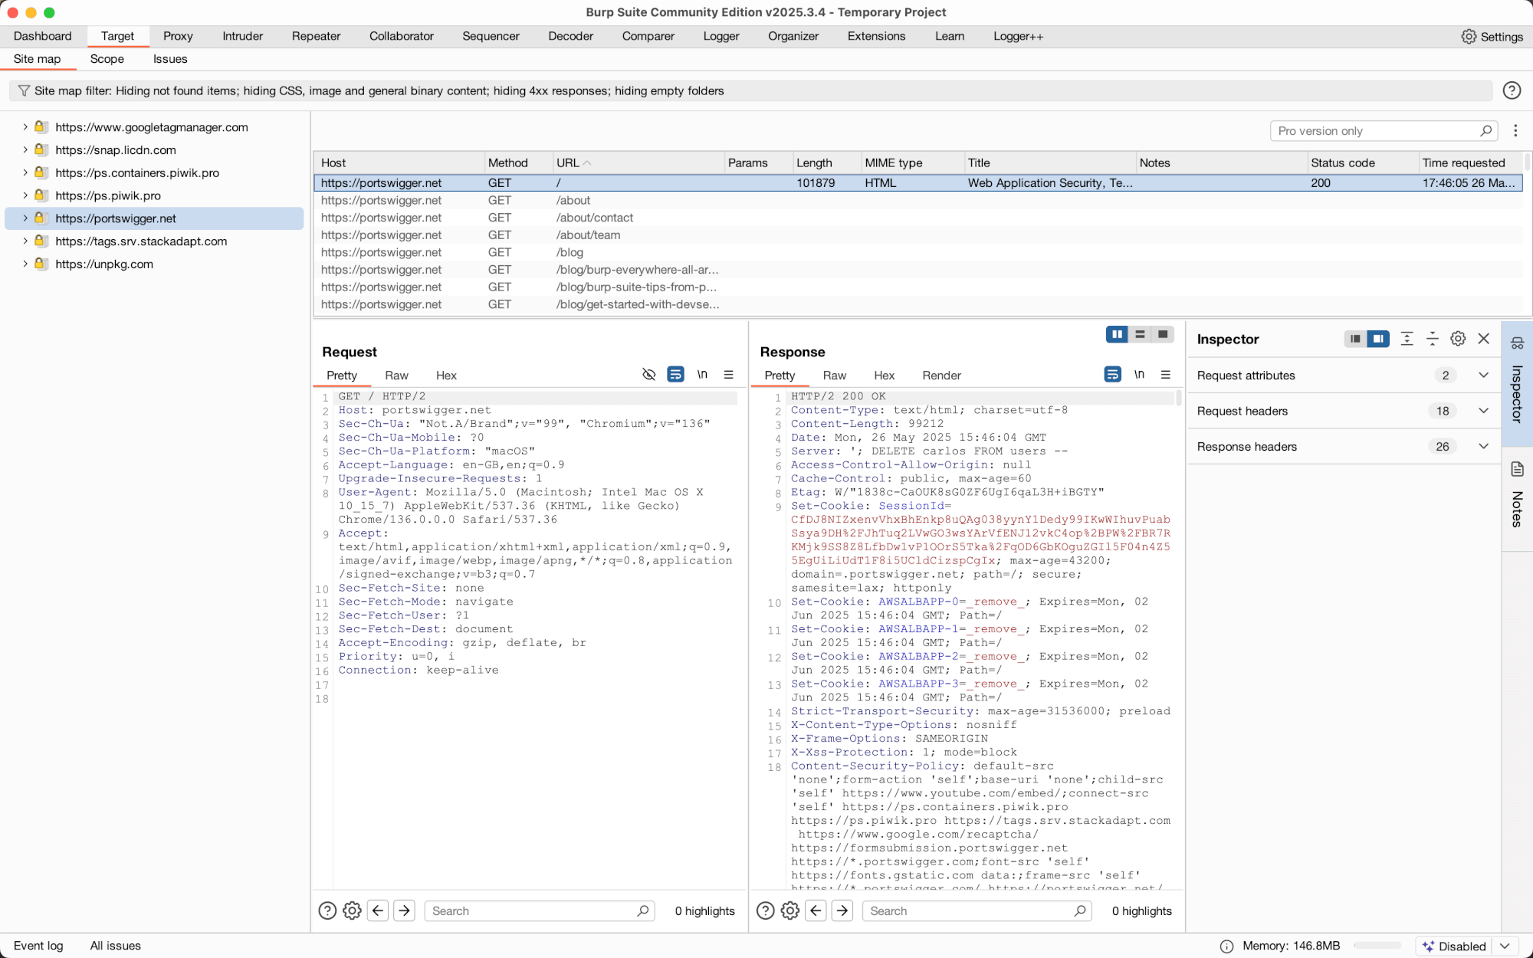Open the site map help question icon
The image size is (1533, 958).
pyautogui.click(x=1512, y=90)
